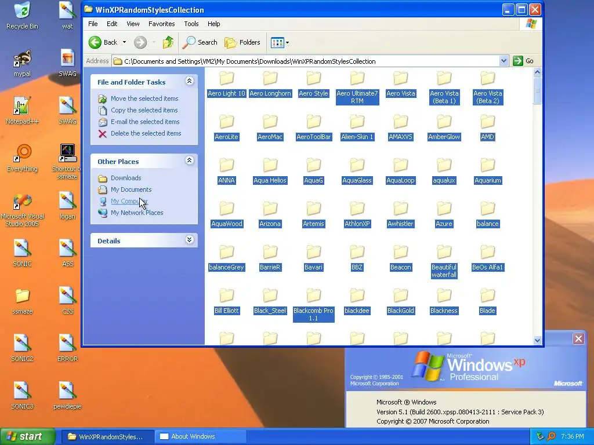Select the Bill Elliott folder
Viewport: 594px width, 445px height.
[227, 301]
